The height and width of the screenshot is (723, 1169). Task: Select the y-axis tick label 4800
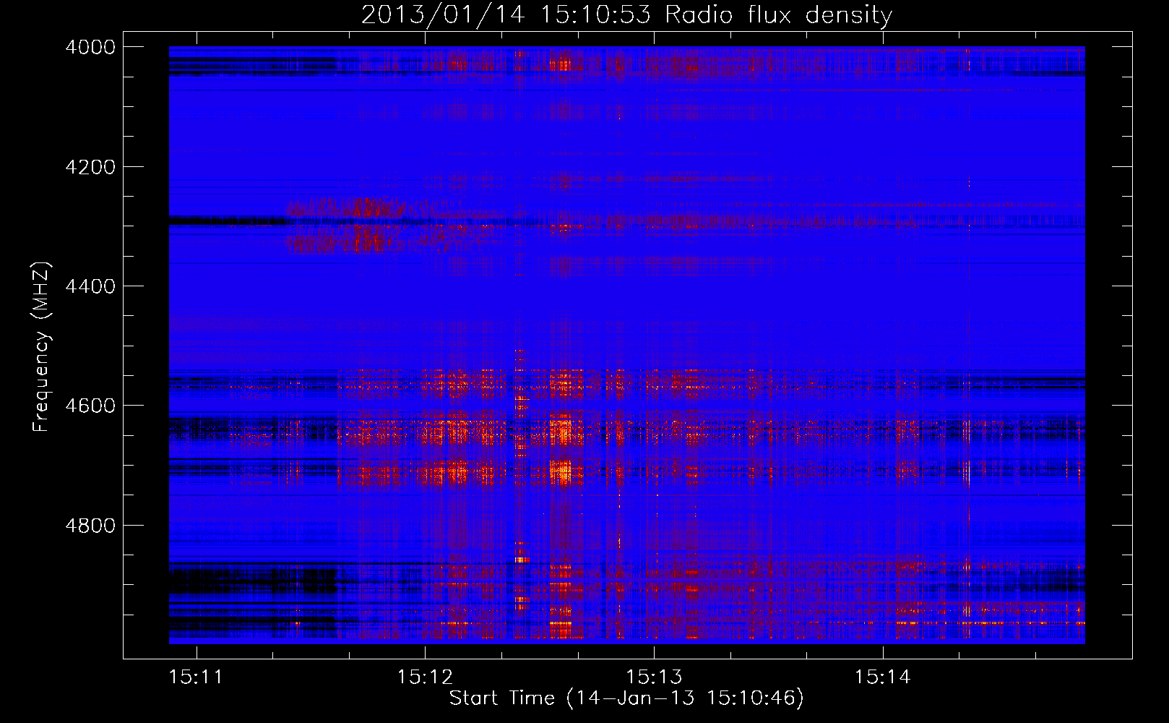point(90,525)
